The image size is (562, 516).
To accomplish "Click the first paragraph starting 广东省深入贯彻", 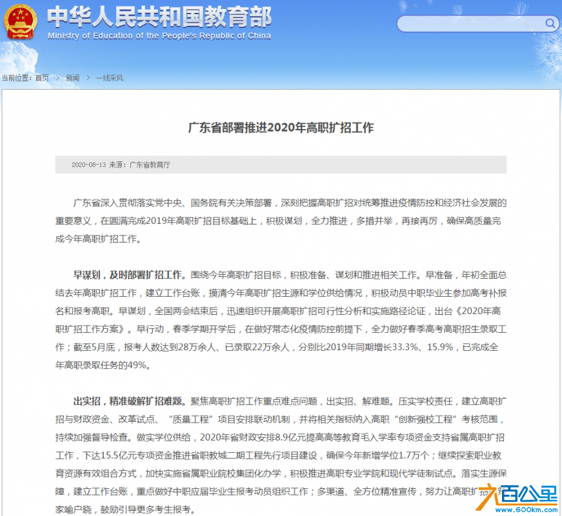I will pos(281,221).
